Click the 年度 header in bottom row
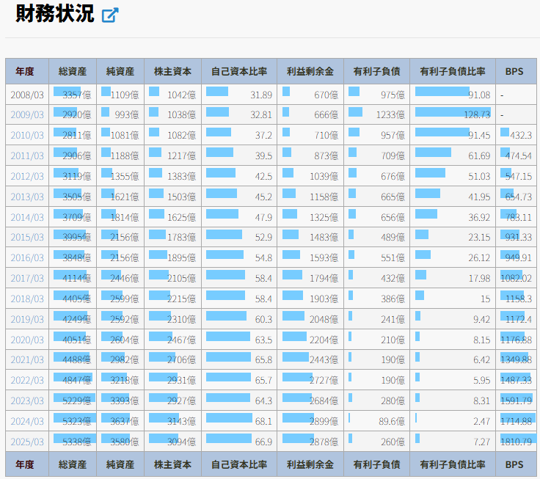This screenshot has width=540, height=479. [25, 465]
